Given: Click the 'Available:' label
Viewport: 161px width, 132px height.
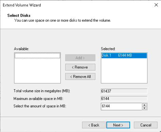Looking at the screenshot, I should pyautogui.click(x=21, y=49).
